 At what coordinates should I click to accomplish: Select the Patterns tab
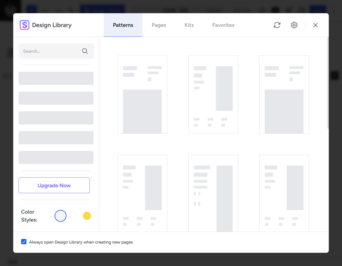[123, 25]
